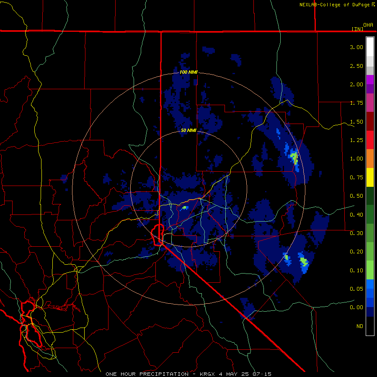Click the 0.05 legend value
Screen dimensions: 377x377
click(356, 289)
